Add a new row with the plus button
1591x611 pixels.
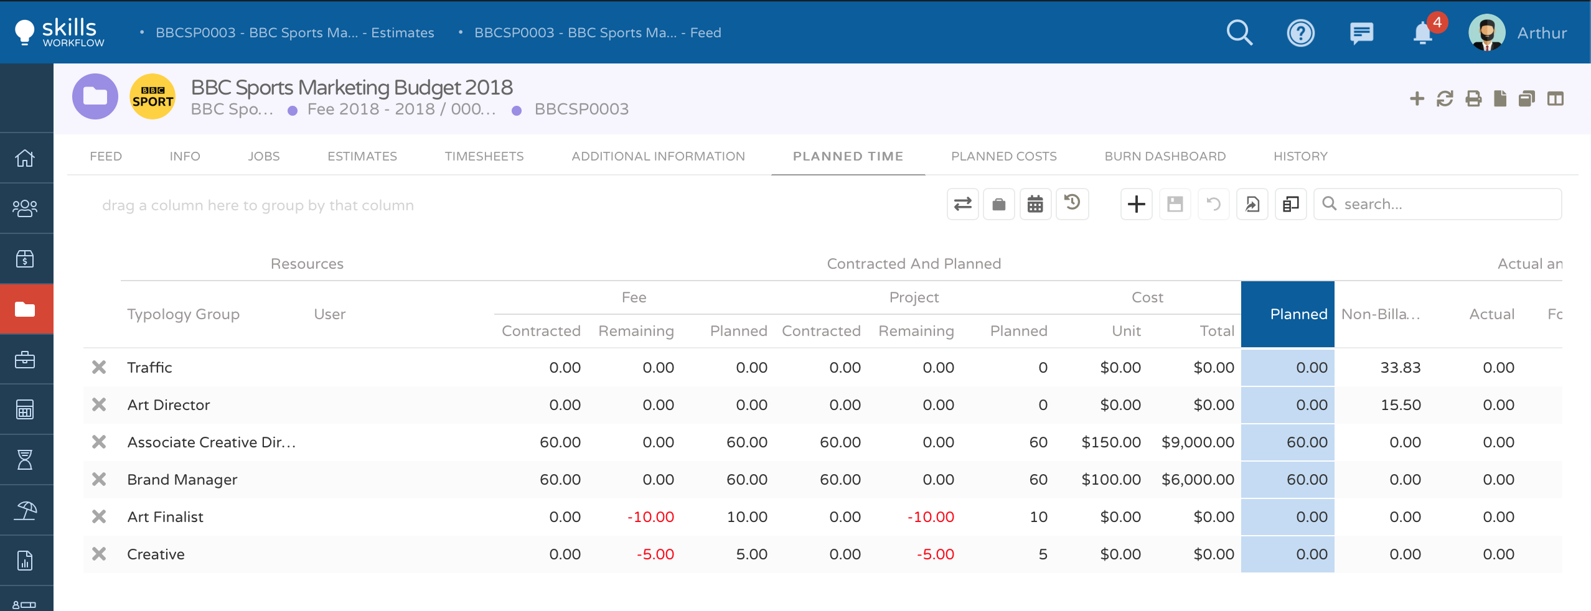click(1137, 204)
